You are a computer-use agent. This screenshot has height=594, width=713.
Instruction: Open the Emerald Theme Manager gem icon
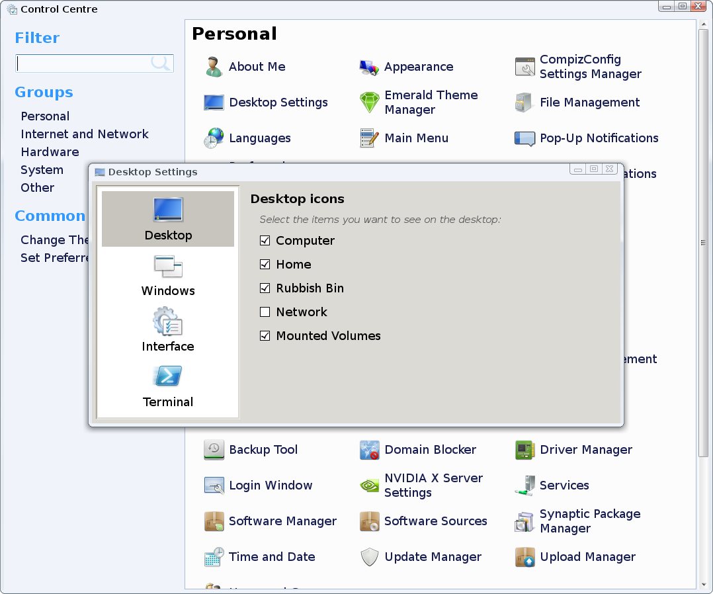369,103
